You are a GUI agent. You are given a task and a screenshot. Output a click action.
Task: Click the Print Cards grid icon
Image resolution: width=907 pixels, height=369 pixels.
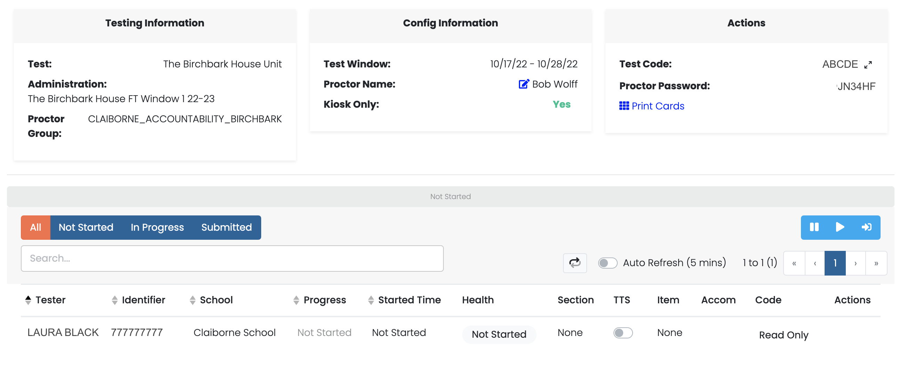click(624, 106)
